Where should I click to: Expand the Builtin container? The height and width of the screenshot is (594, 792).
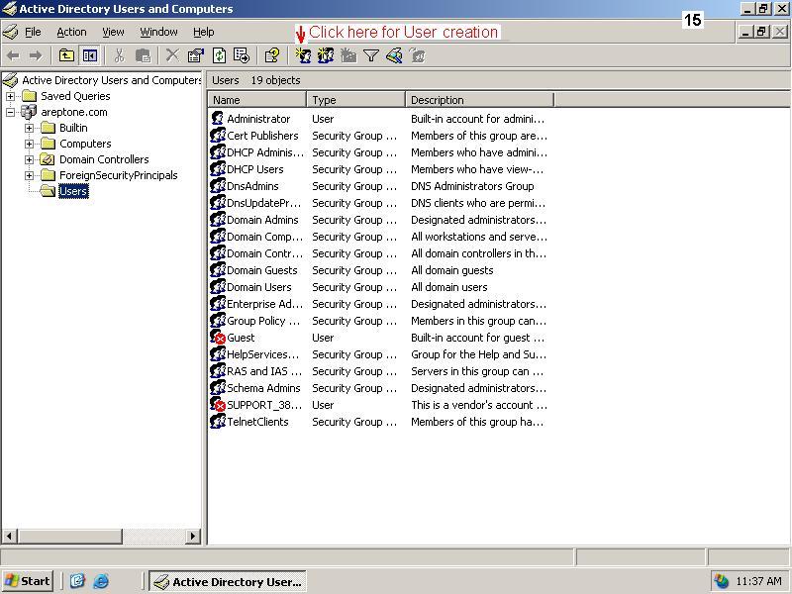click(30, 129)
